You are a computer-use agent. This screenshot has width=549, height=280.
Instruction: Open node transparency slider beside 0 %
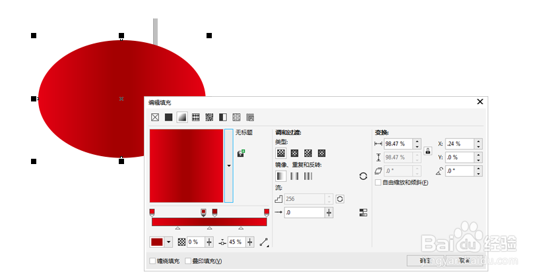pyautogui.click(x=209, y=242)
